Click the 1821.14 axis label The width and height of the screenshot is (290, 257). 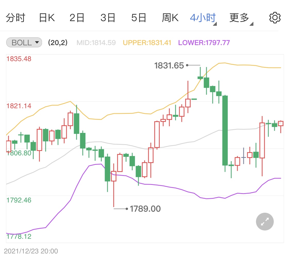click(19, 106)
